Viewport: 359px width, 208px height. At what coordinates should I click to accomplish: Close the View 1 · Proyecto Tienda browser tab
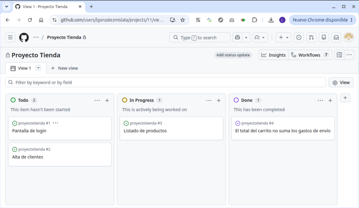[80, 7]
